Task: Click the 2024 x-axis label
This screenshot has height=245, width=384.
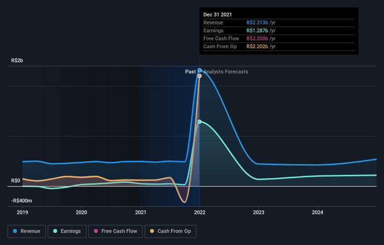Action: click(x=318, y=212)
